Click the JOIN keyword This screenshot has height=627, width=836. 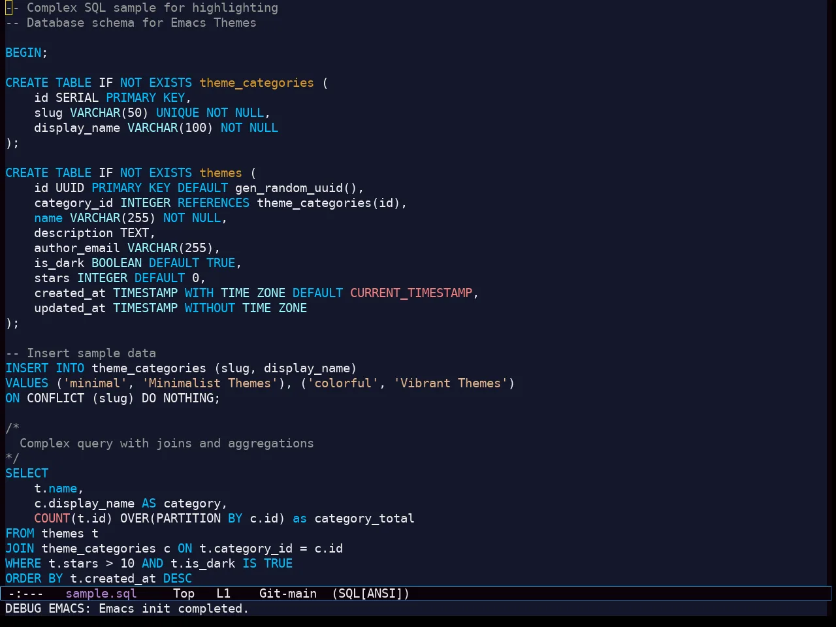tap(20, 549)
